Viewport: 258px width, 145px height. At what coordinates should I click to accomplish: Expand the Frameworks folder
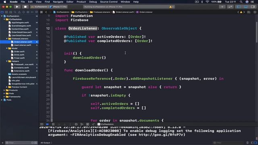point(4,97)
